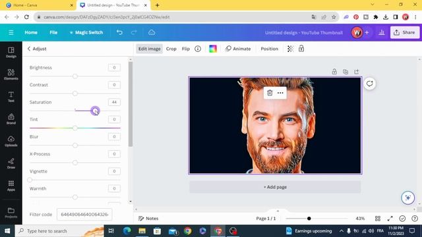Open more options on the image popup

click(280, 93)
